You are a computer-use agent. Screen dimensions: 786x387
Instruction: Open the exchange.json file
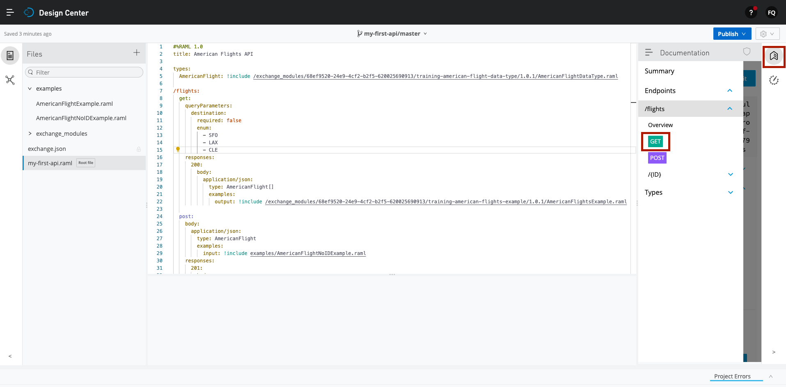[x=47, y=149]
